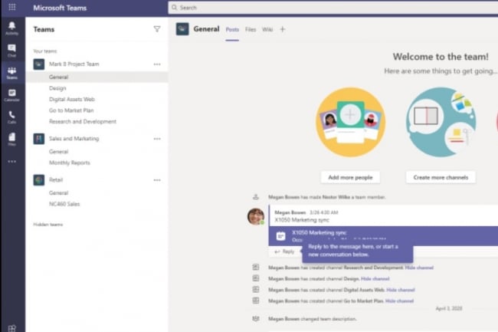498x332 pixels.
Task: Click the Mark 8 Project Team avatar
Action: (x=39, y=64)
